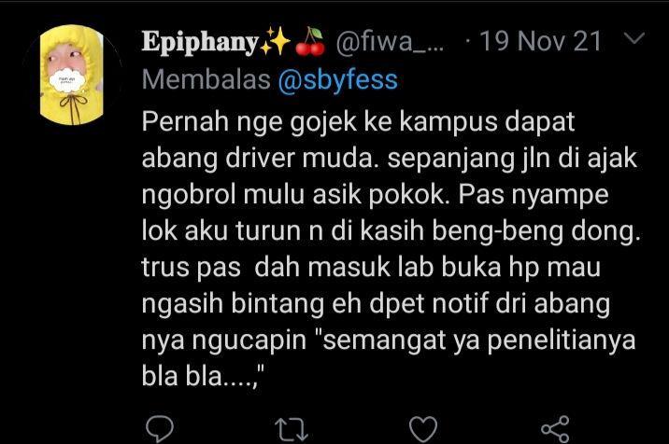Open the reply speech bubble icon
The width and height of the screenshot is (669, 444).
click(160, 429)
